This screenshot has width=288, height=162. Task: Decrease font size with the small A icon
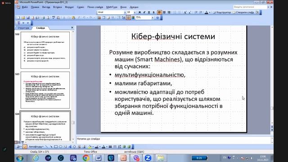(190, 12)
